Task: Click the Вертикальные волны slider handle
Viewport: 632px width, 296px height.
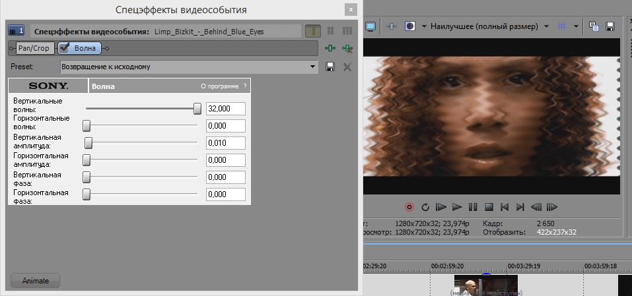Action: click(197, 109)
